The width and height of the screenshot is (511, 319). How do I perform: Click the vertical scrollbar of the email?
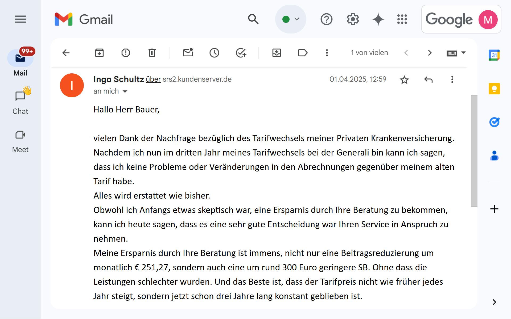[x=474, y=150]
